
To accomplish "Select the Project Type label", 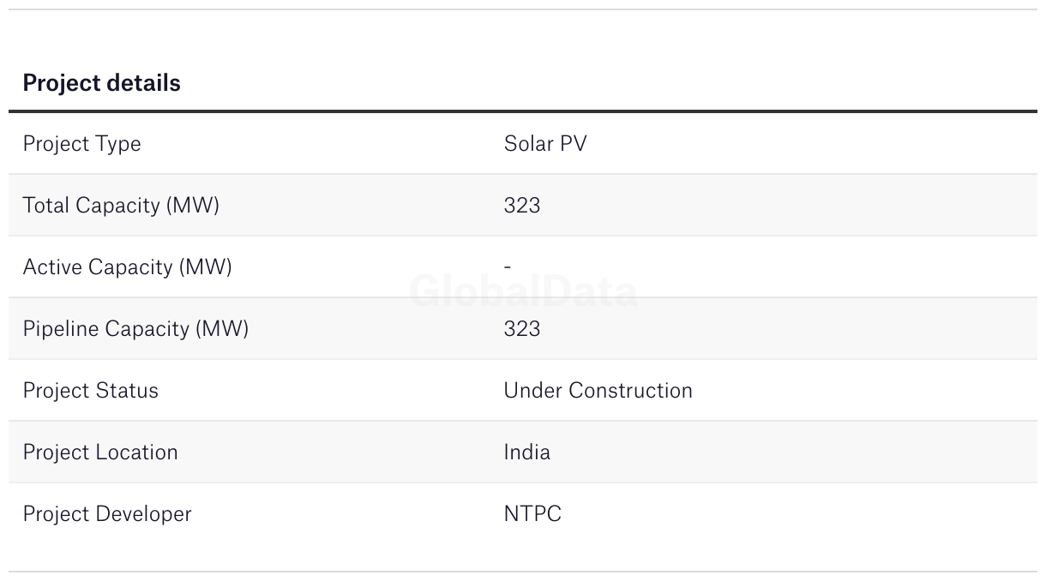I will click(81, 144).
